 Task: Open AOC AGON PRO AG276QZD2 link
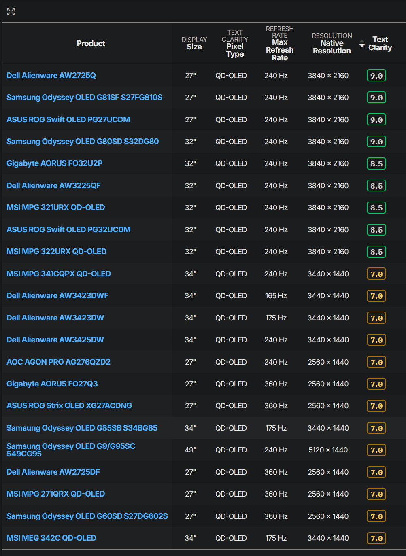58,362
